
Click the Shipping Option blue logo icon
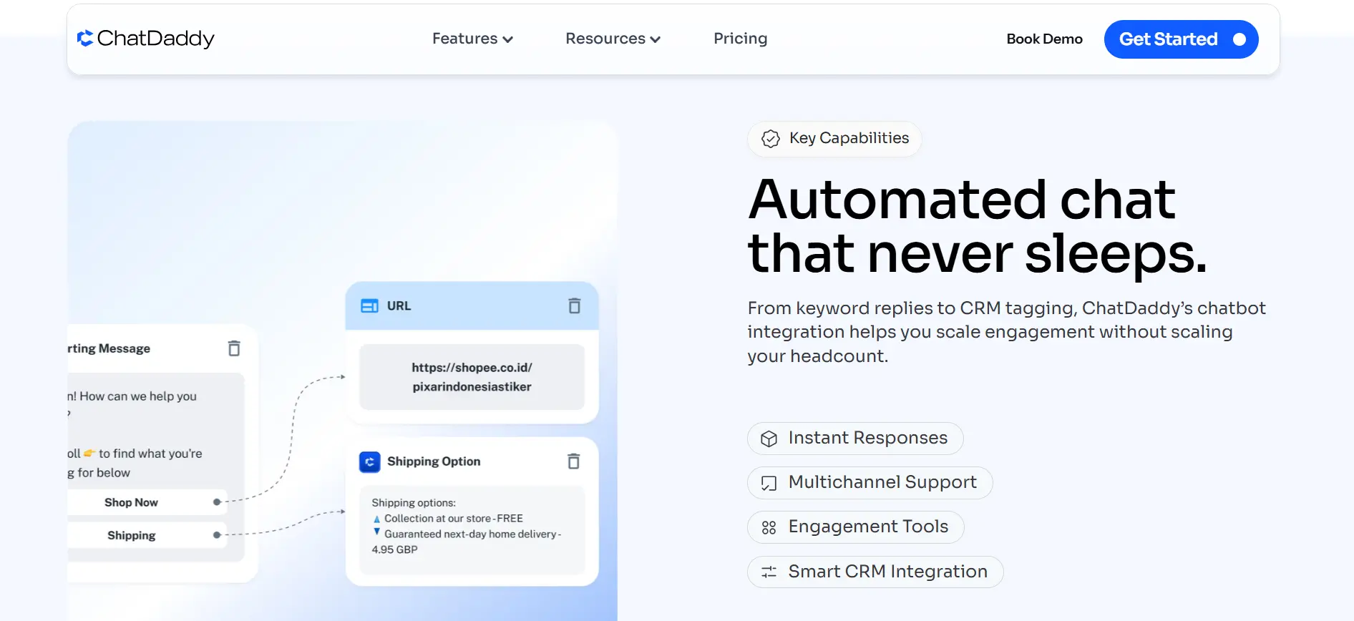coord(369,462)
